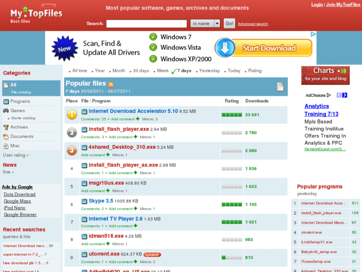
Task: Click the search text field
Action: pyautogui.click(x=146, y=23)
